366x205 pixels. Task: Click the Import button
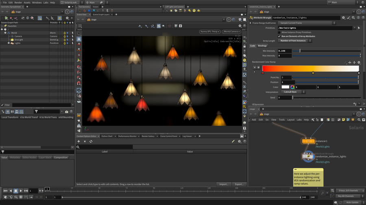tap(224, 184)
